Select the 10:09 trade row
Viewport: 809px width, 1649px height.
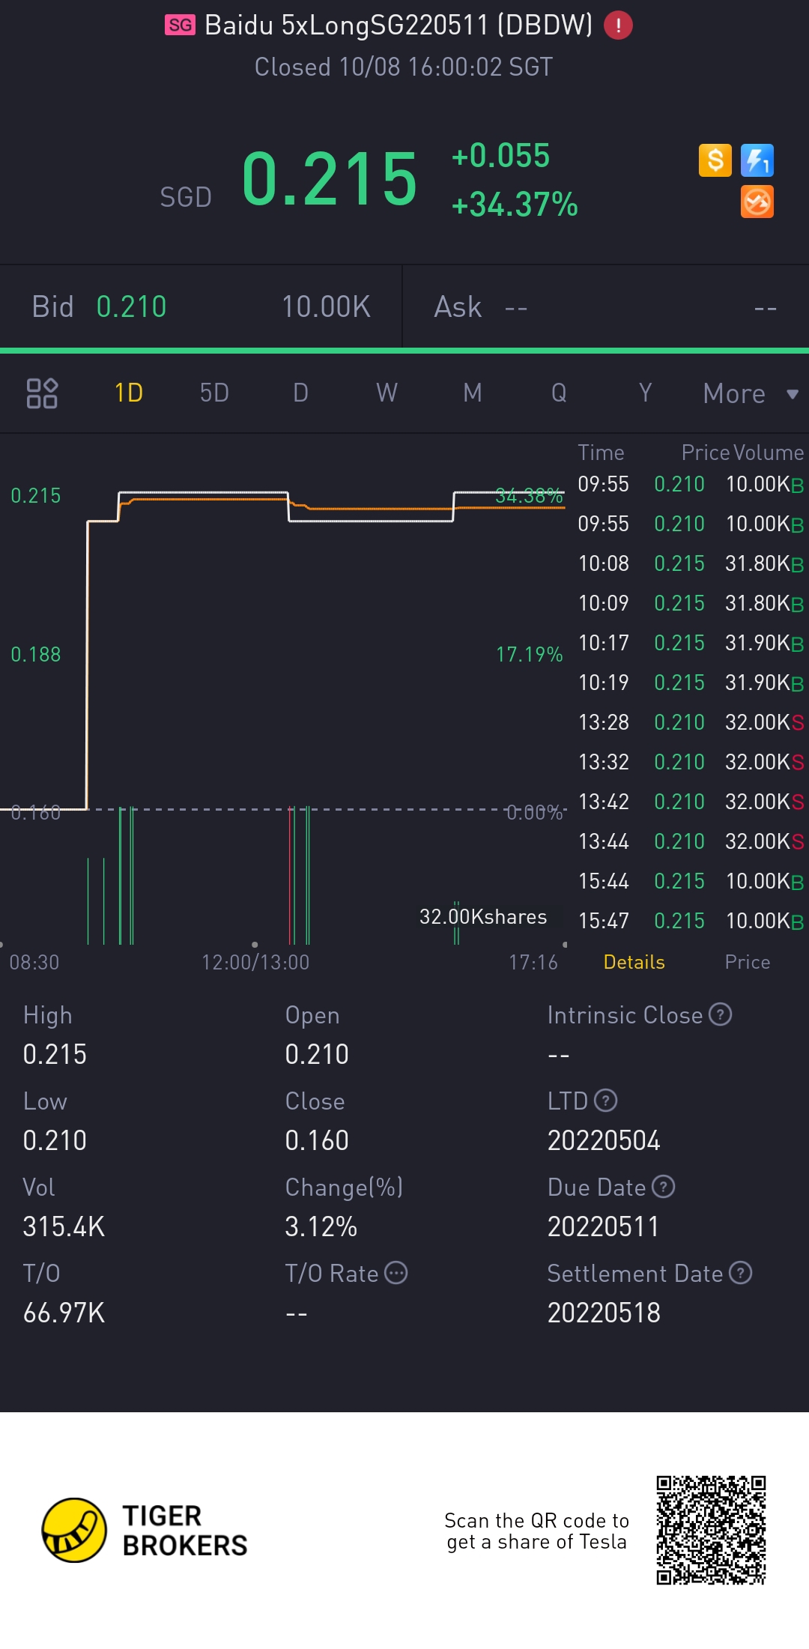click(691, 603)
